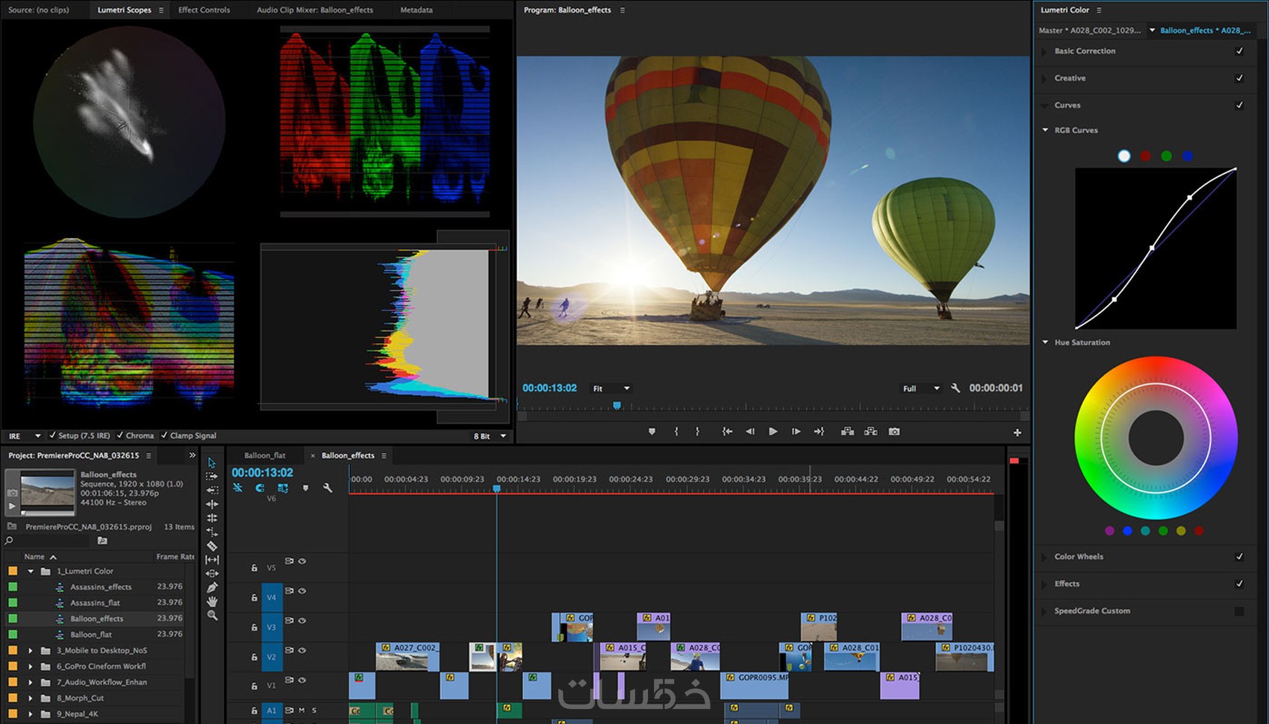Expand the 8_Morph_Cut bin folder
This screenshot has height=724, width=1269.
[x=31, y=698]
